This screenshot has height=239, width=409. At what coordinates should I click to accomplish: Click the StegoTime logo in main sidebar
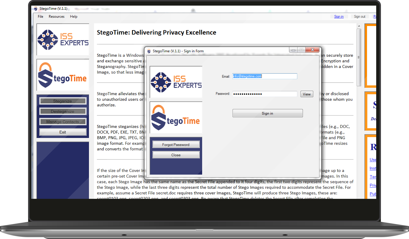(x=63, y=75)
